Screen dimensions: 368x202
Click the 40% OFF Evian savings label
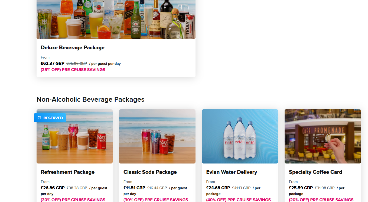click(x=238, y=200)
